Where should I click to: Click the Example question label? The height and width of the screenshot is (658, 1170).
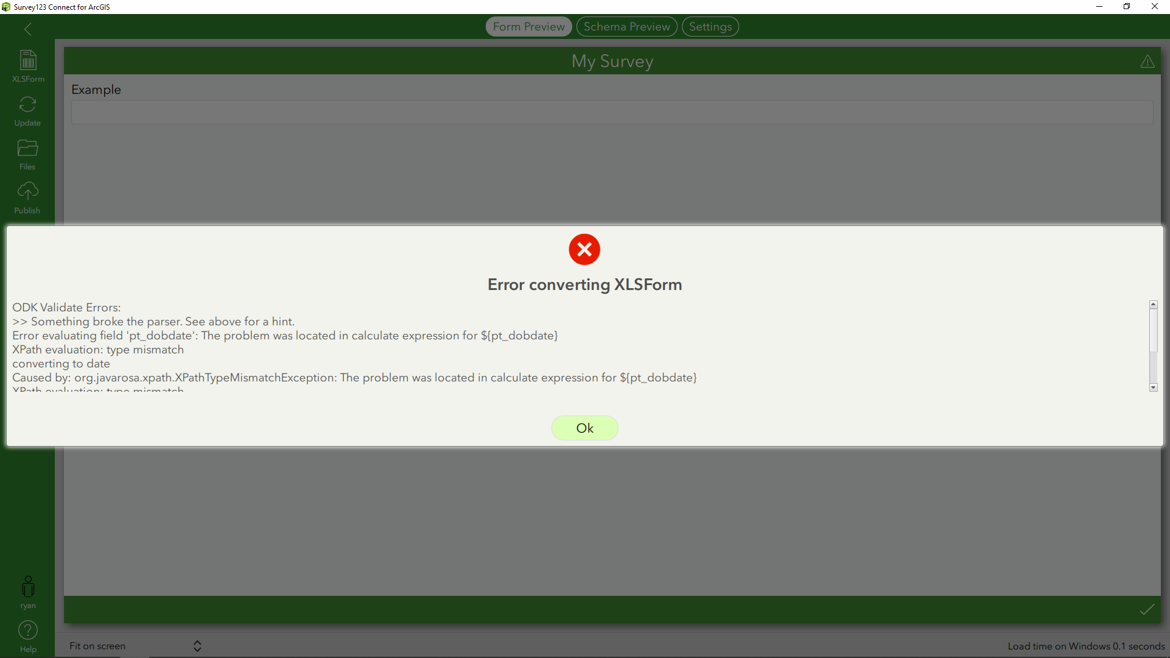[x=96, y=90]
